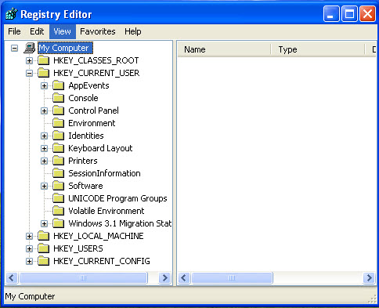Expand HKEY_LOCAL_MACHINE with its plus box
The image size is (379, 308).
[x=29, y=236]
